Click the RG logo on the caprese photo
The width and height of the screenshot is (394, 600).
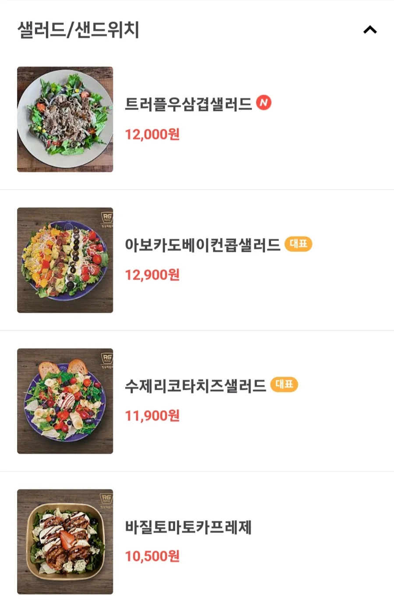pyautogui.click(x=106, y=499)
